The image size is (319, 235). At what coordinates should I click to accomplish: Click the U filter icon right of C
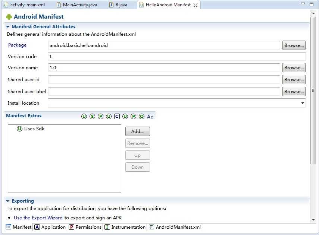[x=125, y=117]
